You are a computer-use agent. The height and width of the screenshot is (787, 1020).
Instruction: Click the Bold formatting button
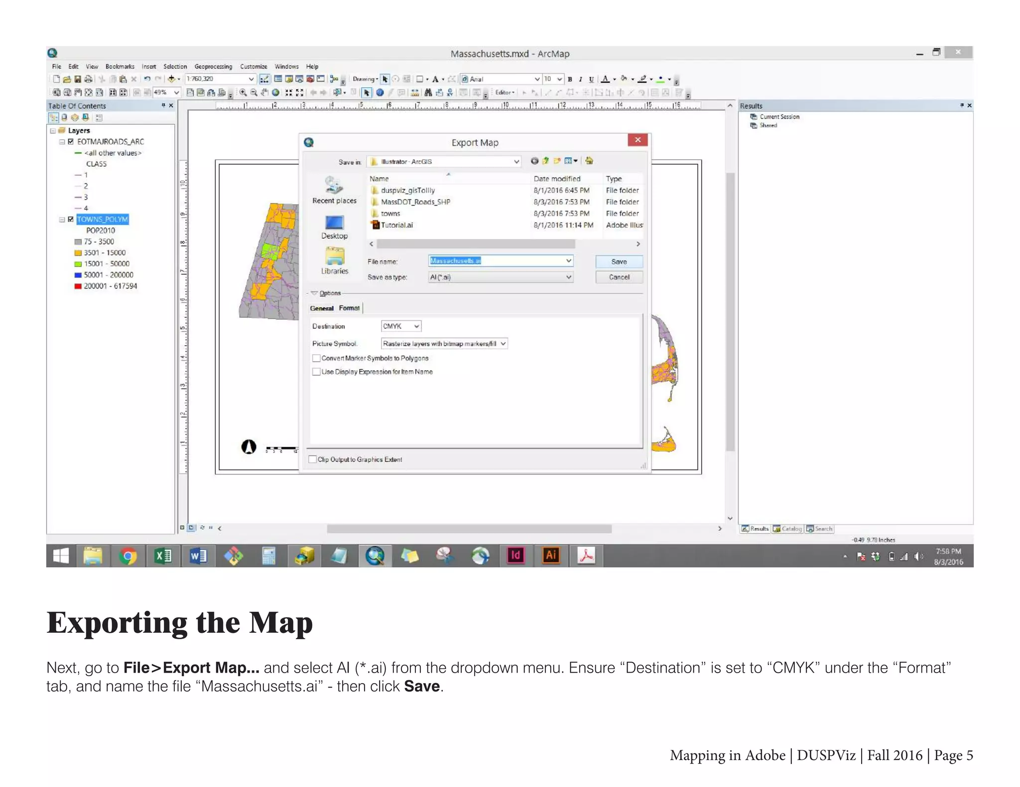click(x=570, y=79)
